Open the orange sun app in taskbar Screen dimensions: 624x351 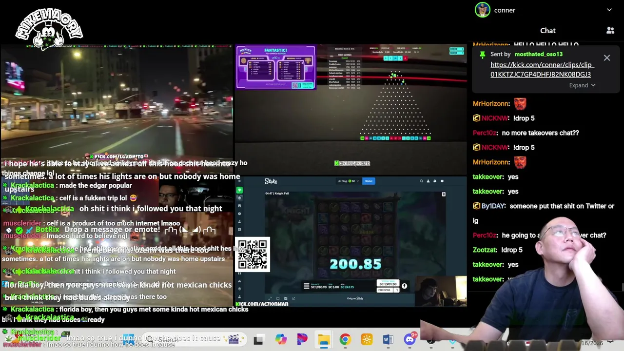tap(367, 339)
